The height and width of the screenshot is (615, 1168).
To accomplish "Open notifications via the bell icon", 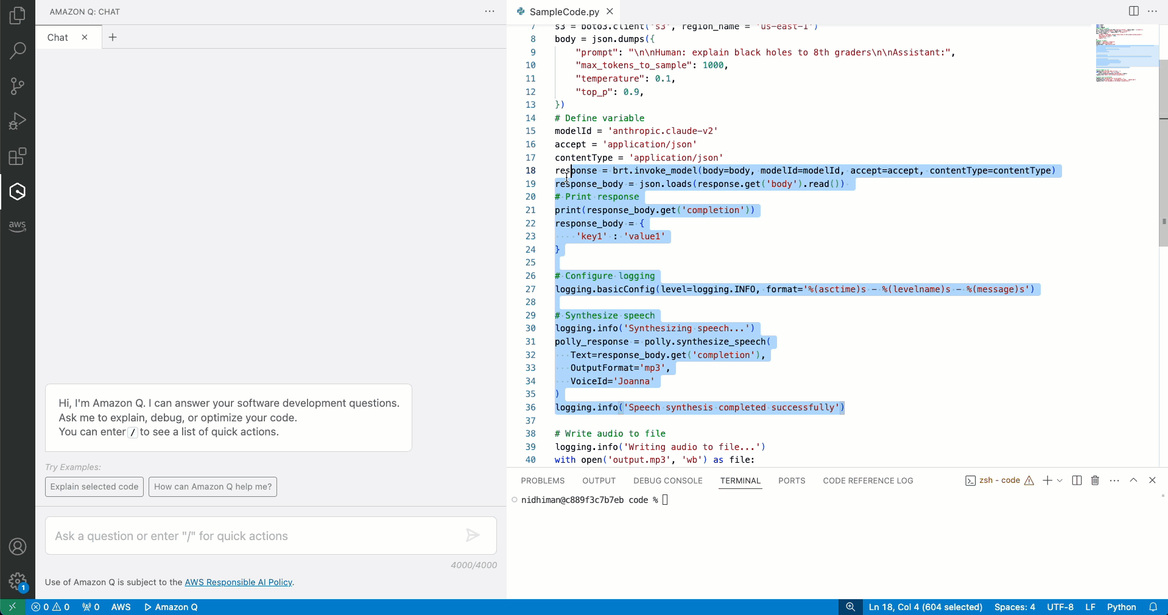I will [1154, 607].
